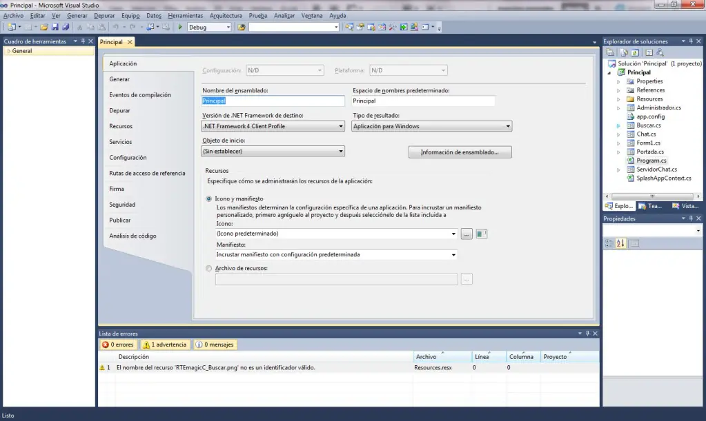
Task: Click the Open File folder icon
Action: (x=44, y=28)
